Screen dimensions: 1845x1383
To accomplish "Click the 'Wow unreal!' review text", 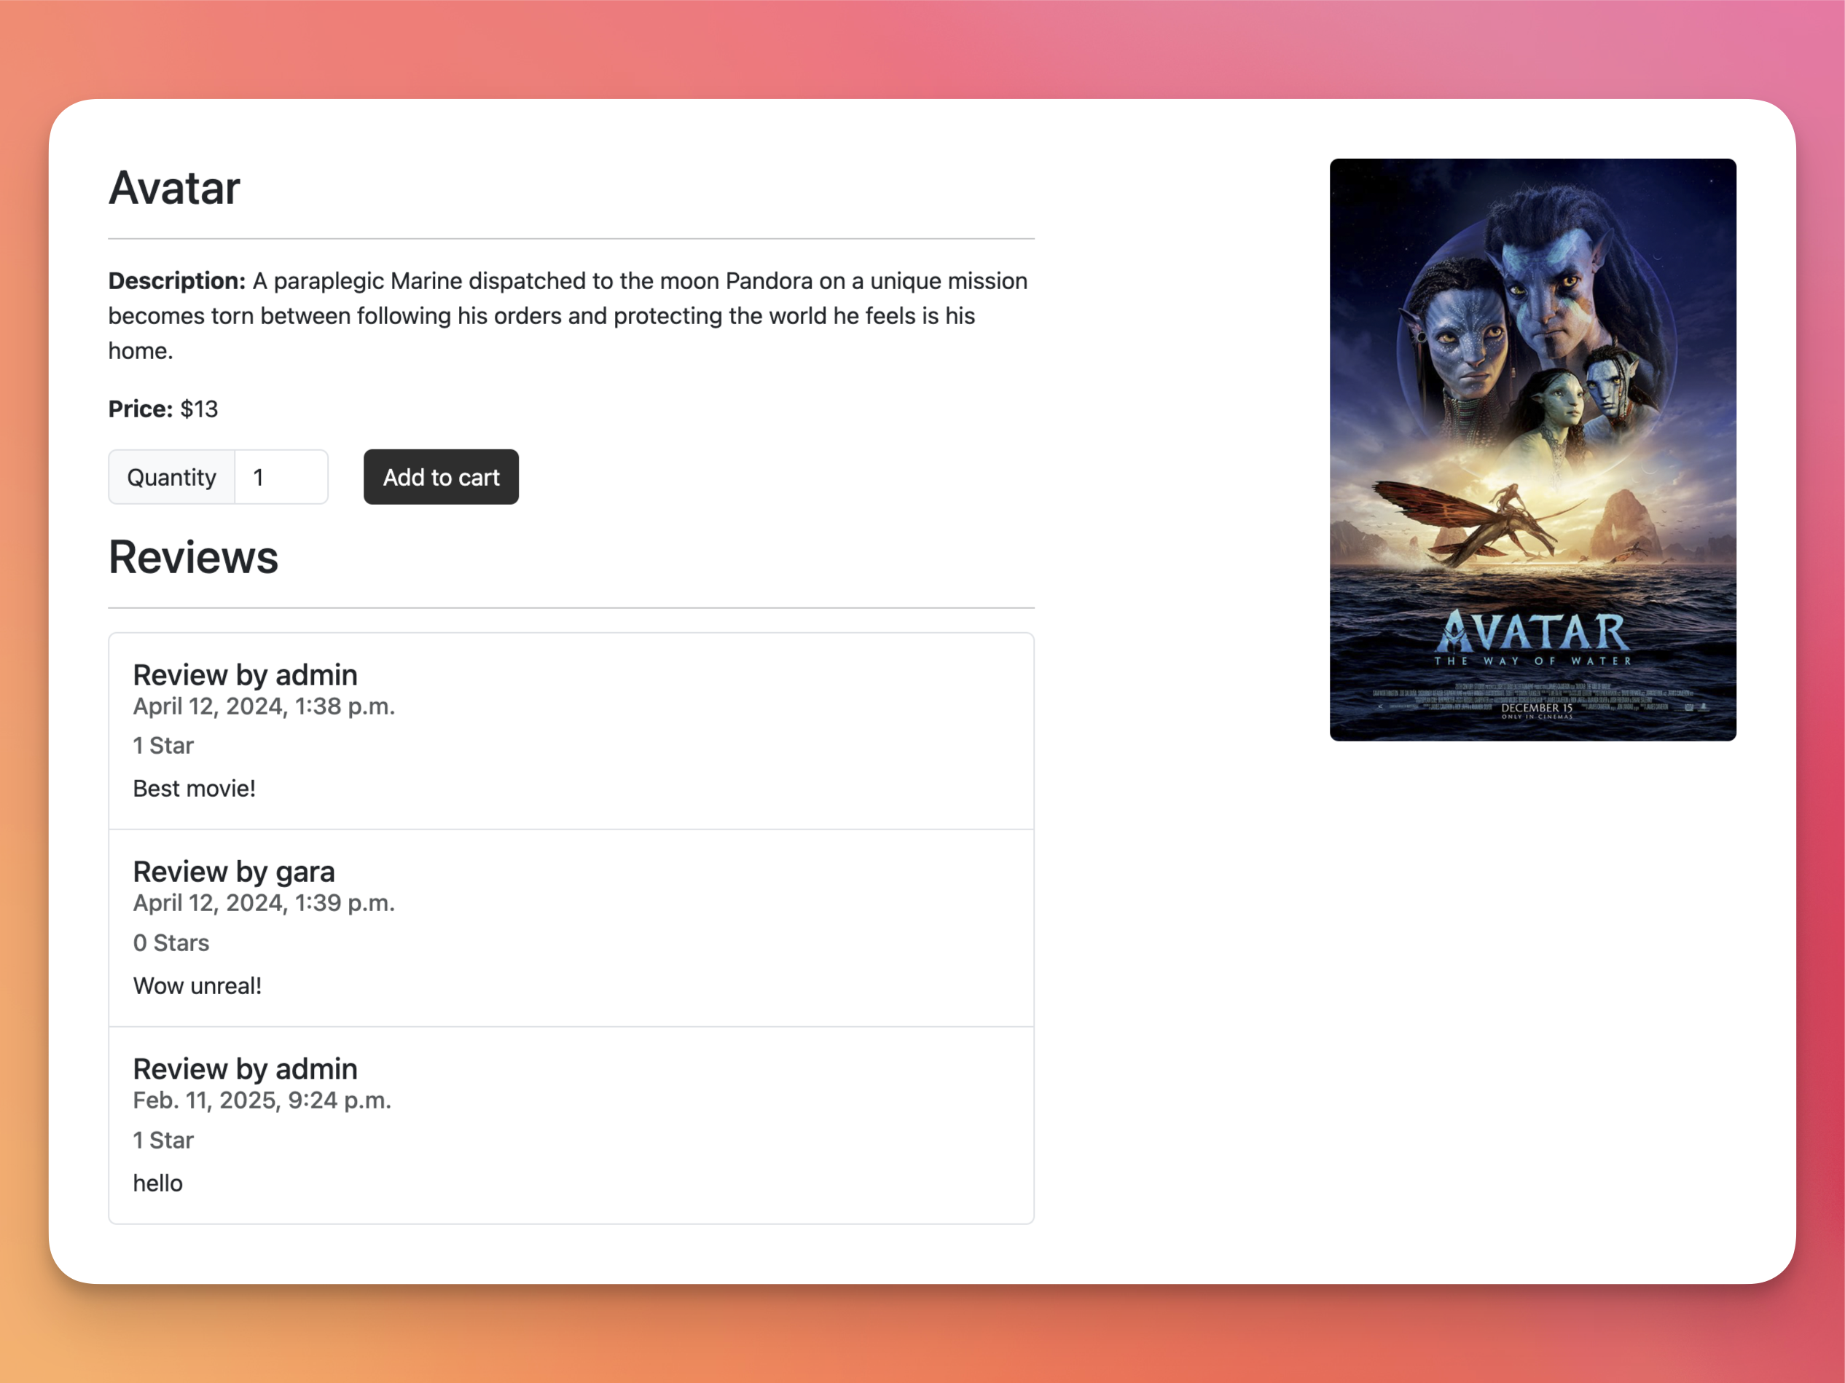I will [197, 985].
